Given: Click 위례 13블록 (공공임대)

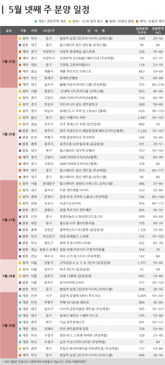Looking at the screenshot, I should (x=75, y=276).
